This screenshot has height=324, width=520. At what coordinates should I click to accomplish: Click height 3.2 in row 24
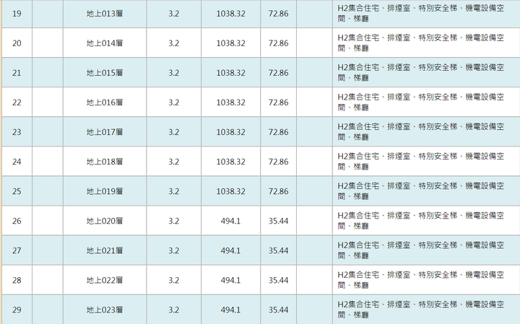click(x=174, y=162)
